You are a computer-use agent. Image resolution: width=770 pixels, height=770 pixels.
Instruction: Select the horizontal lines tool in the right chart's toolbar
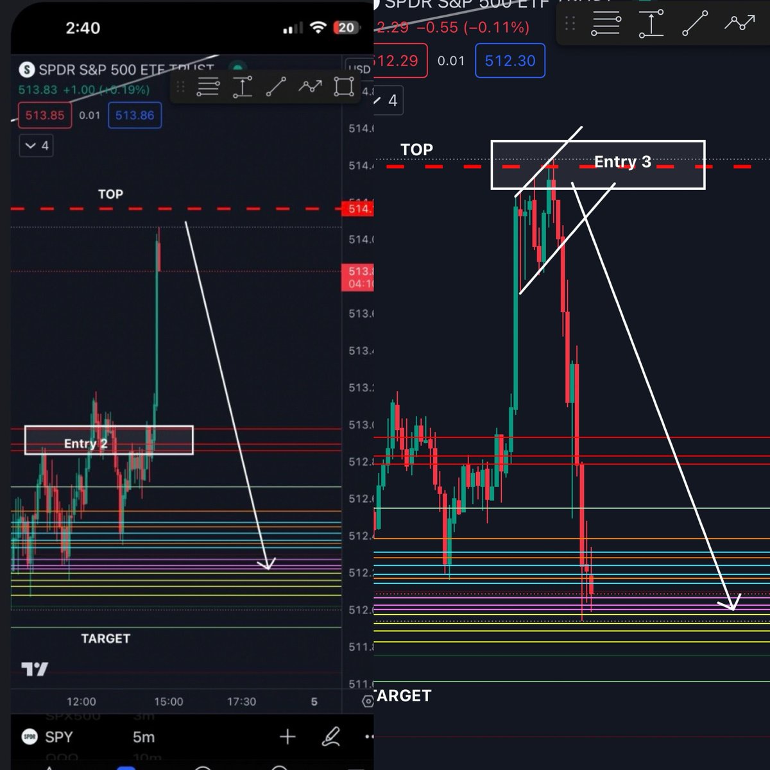coord(606,24)
